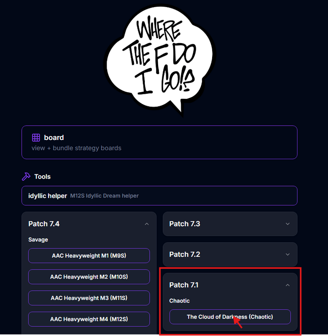Click the hammer icon next to Tools

click(26, 176)
